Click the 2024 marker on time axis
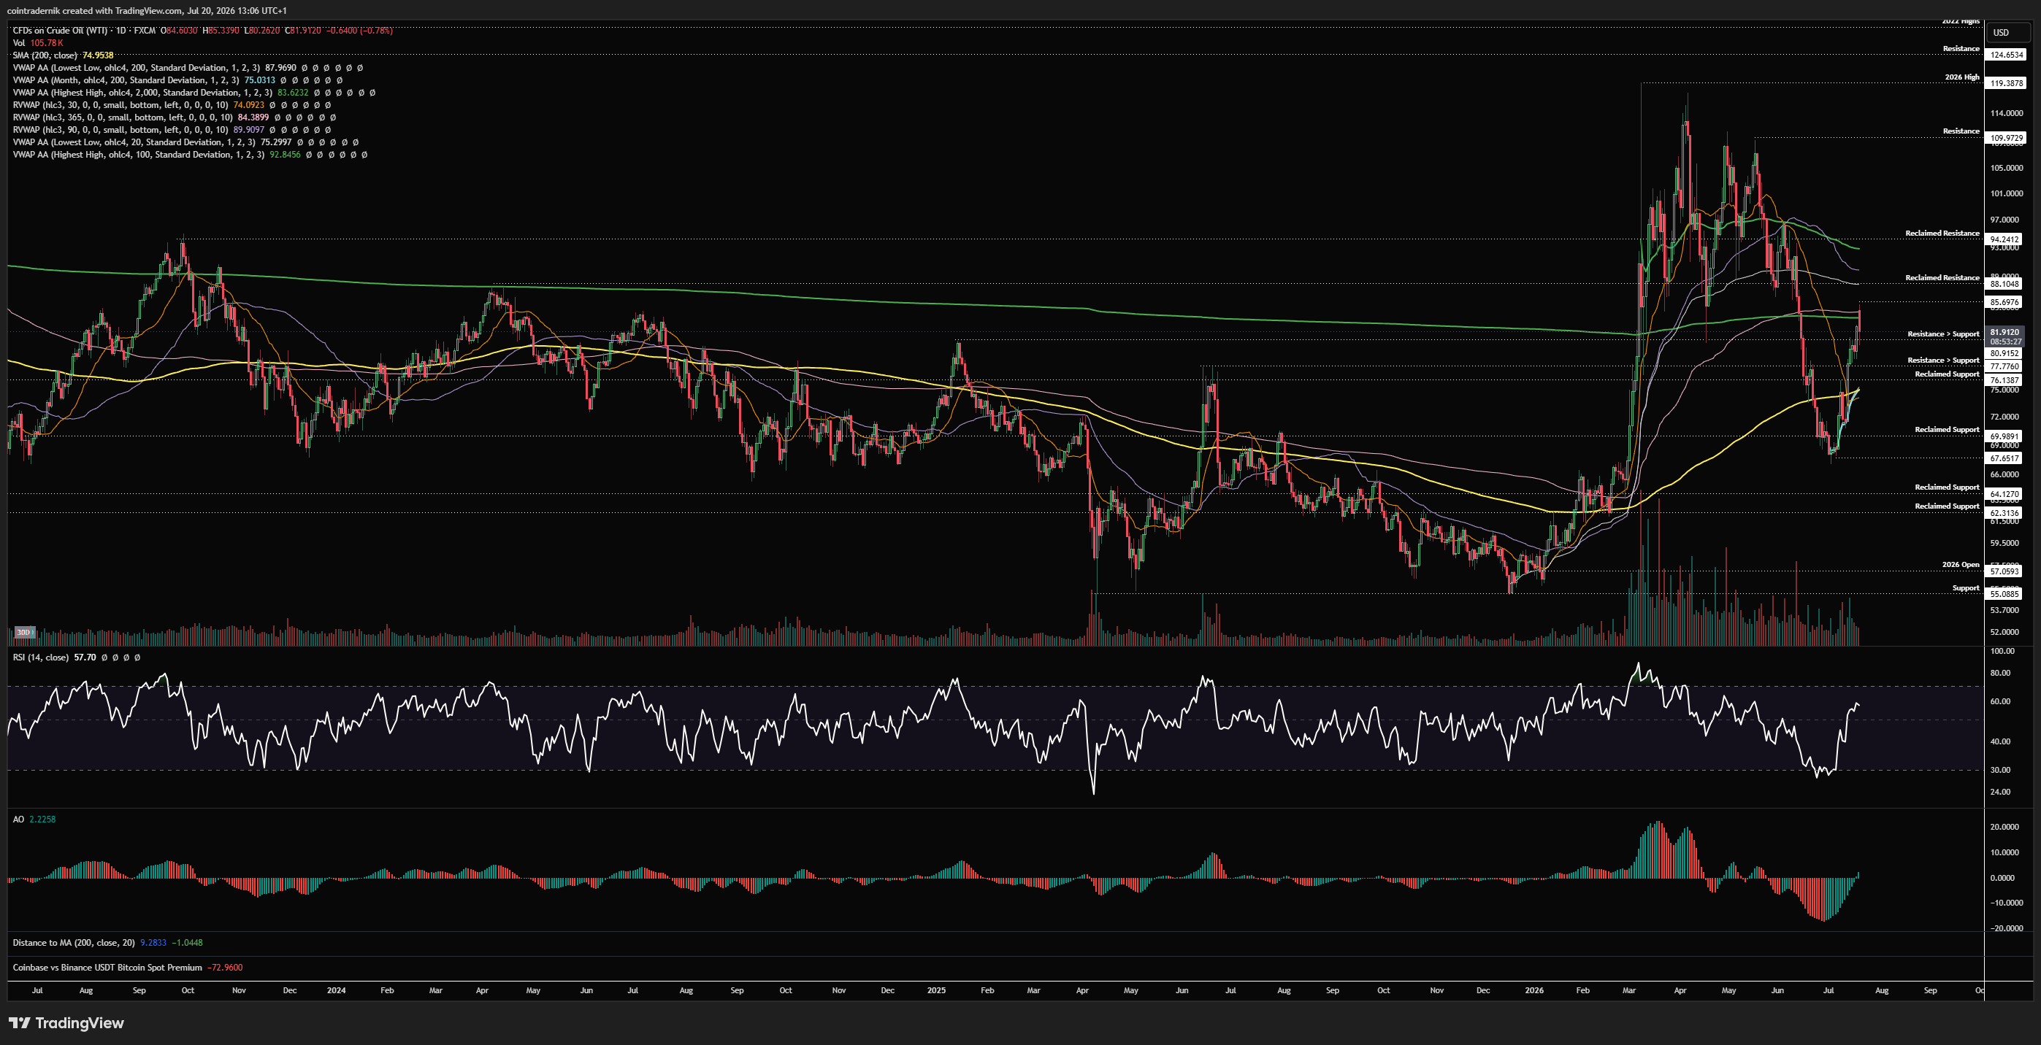The image size is (2041, 1045). (336, 990)
